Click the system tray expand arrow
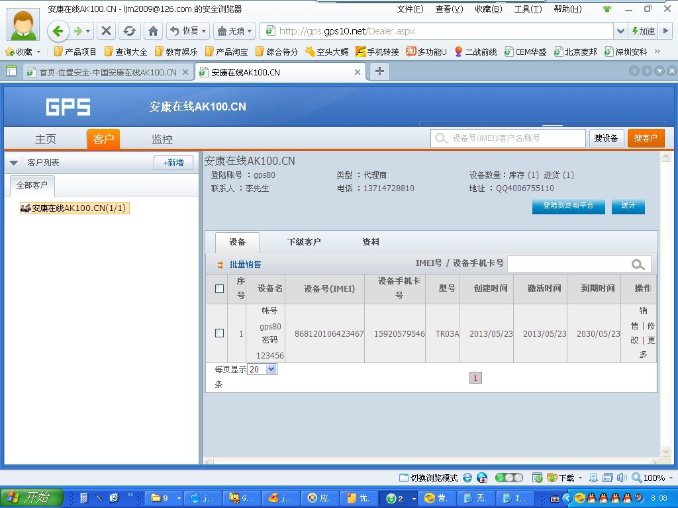The image size is (678, 508). click(x=567, y=499)
